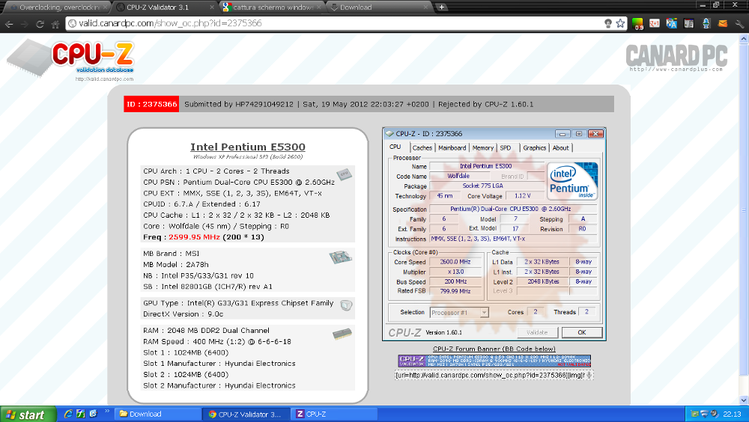Click the OK button in CPU-Z
Screen dimensions: 749x422
tap(582, 332)
